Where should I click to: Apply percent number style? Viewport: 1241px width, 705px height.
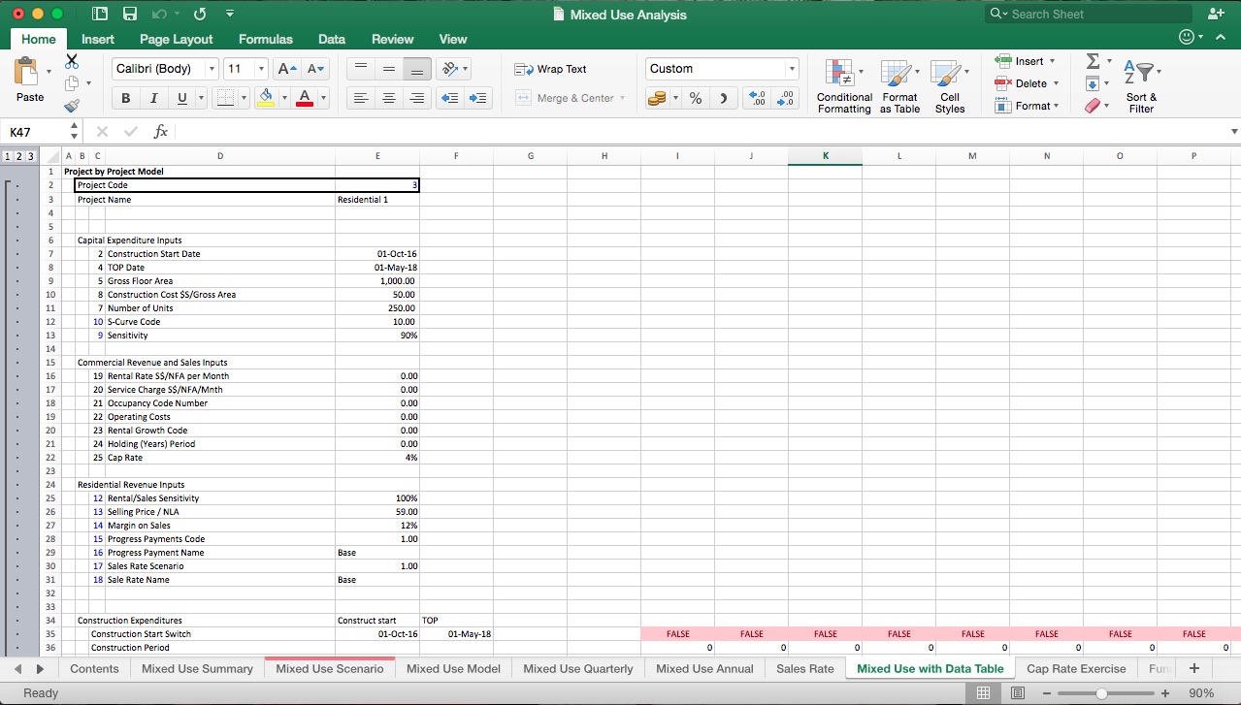[x=695, y=98]
